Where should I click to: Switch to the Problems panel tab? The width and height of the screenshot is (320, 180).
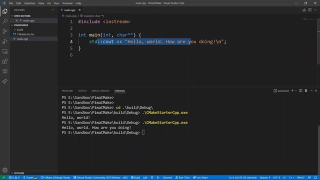pos(67,91)
